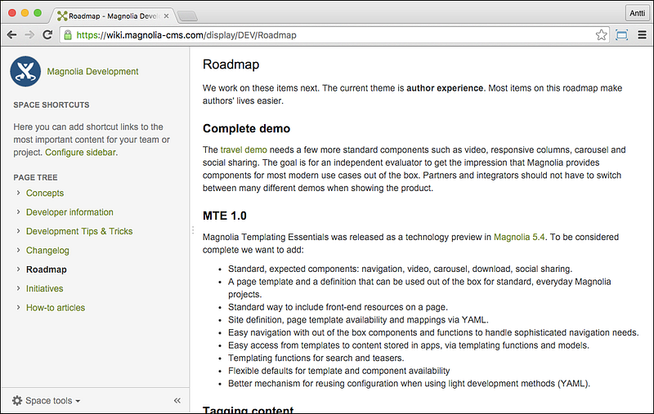Screen dimensions: 654x414
Task: Click bullet 'Flexible defaults for template and component availability'
Action: point(338,371)
